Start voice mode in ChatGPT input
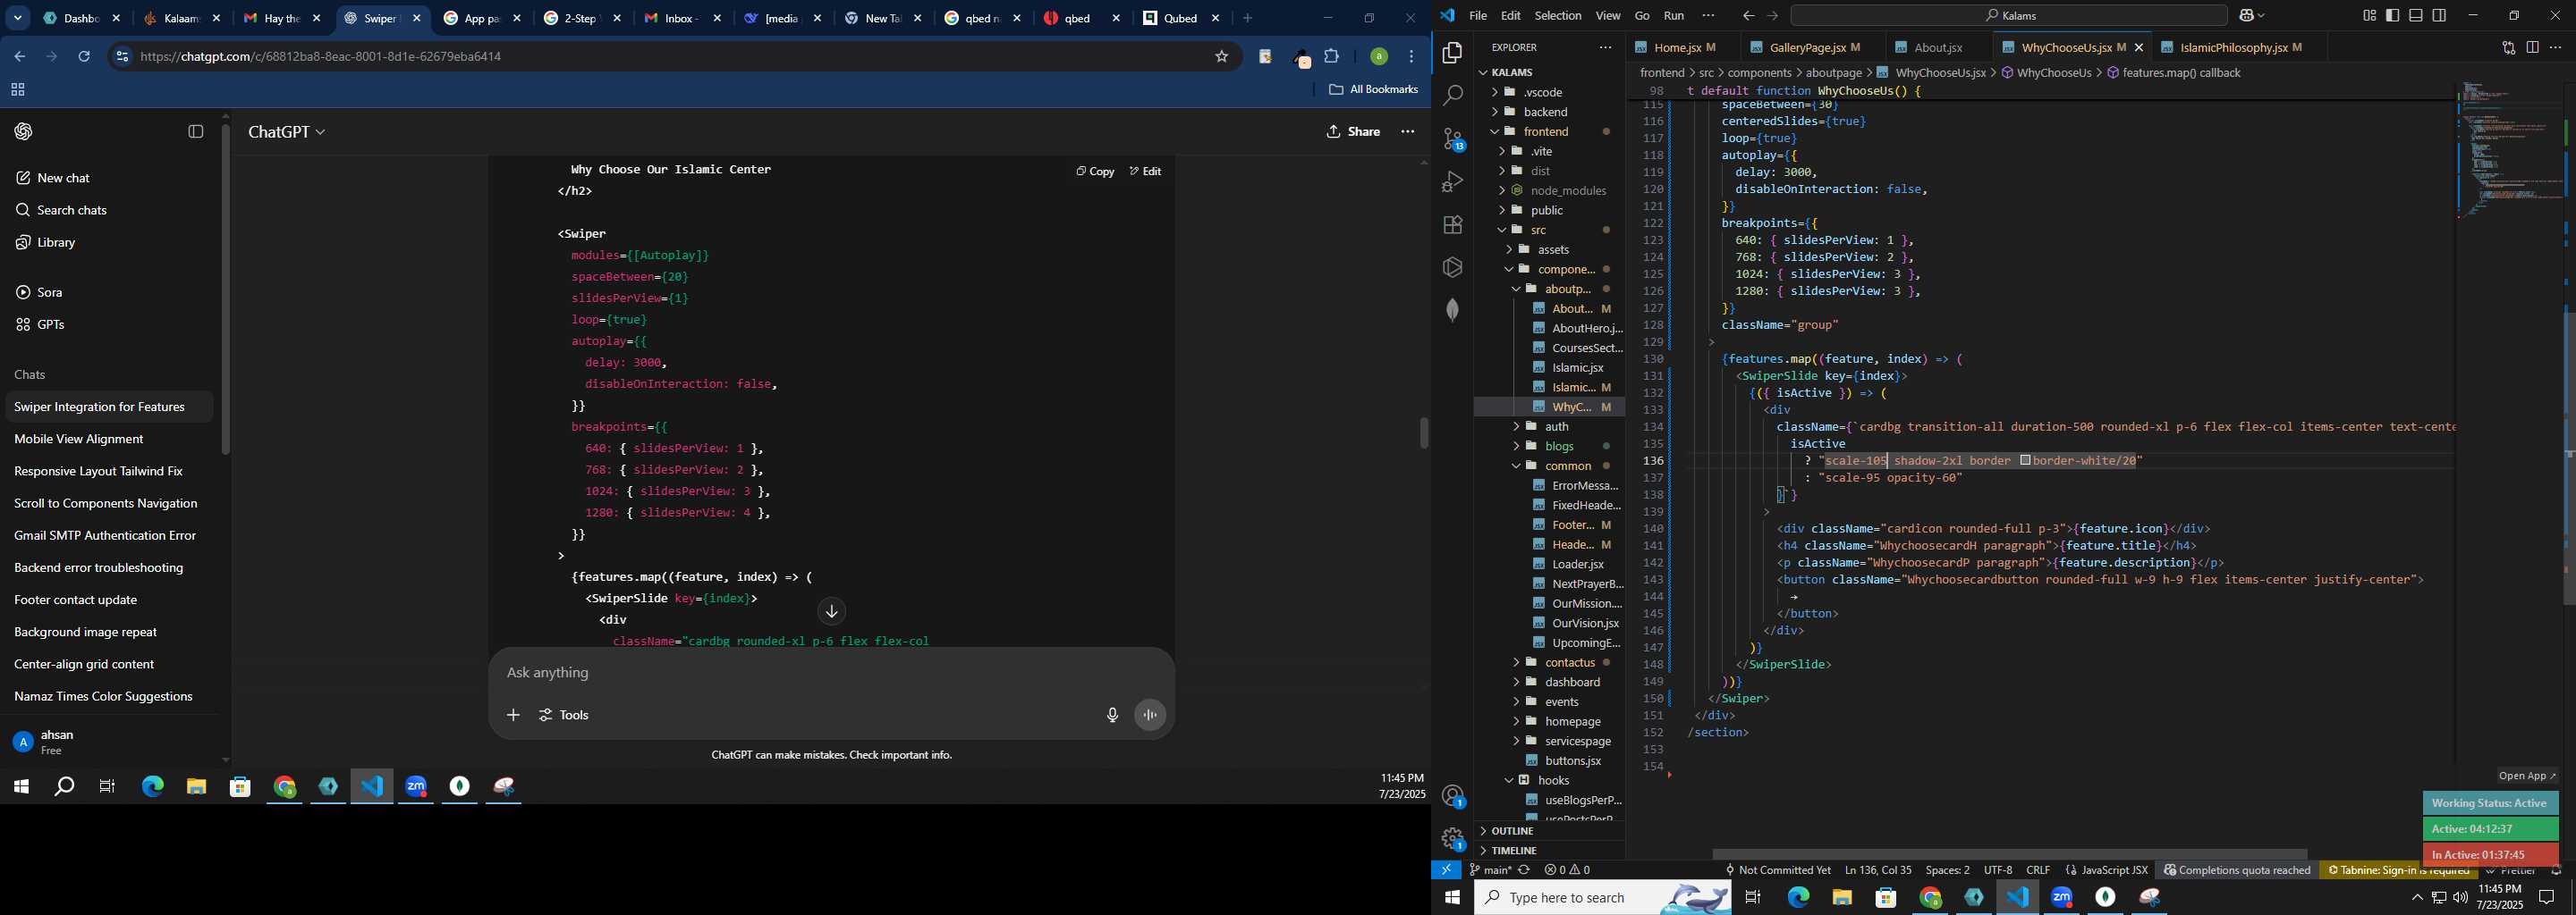Screen dimensions: 2576x915 pyautogui.click(x=1150, y=715)
